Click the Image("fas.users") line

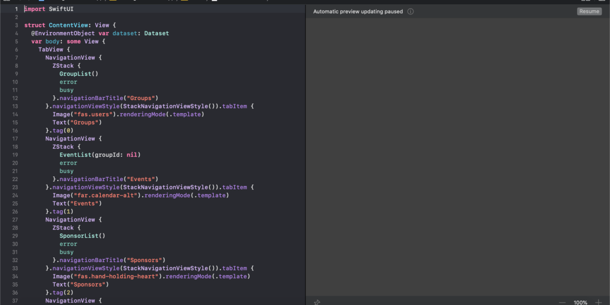pos(129,114)
